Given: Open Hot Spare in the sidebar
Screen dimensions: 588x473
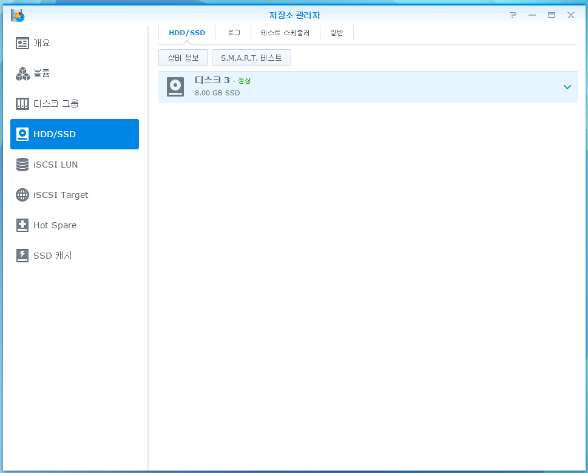Looking at the screenshot, I should point(75,225).
